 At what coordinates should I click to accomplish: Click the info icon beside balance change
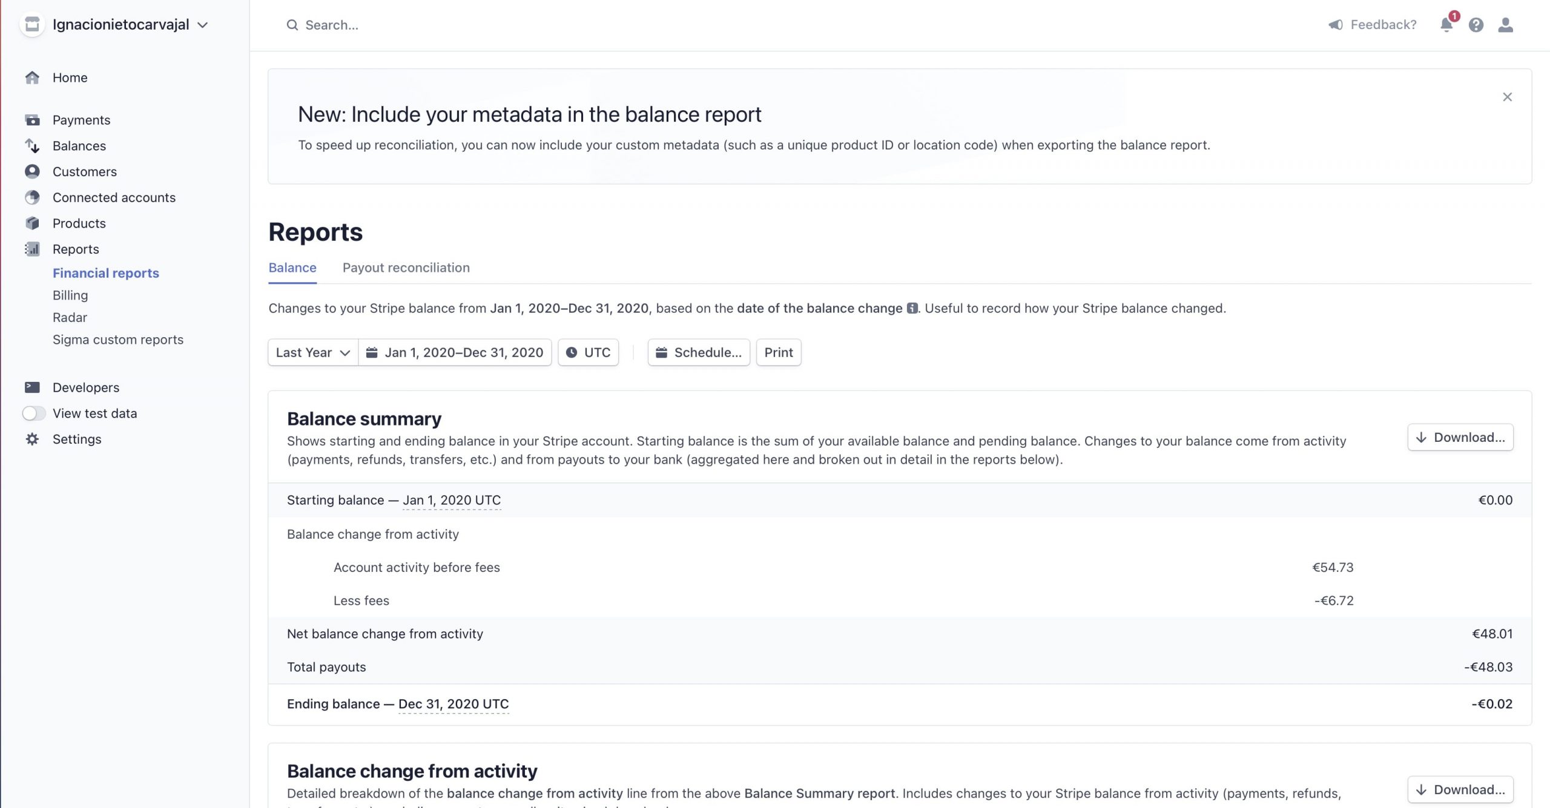tap(912, 309)
